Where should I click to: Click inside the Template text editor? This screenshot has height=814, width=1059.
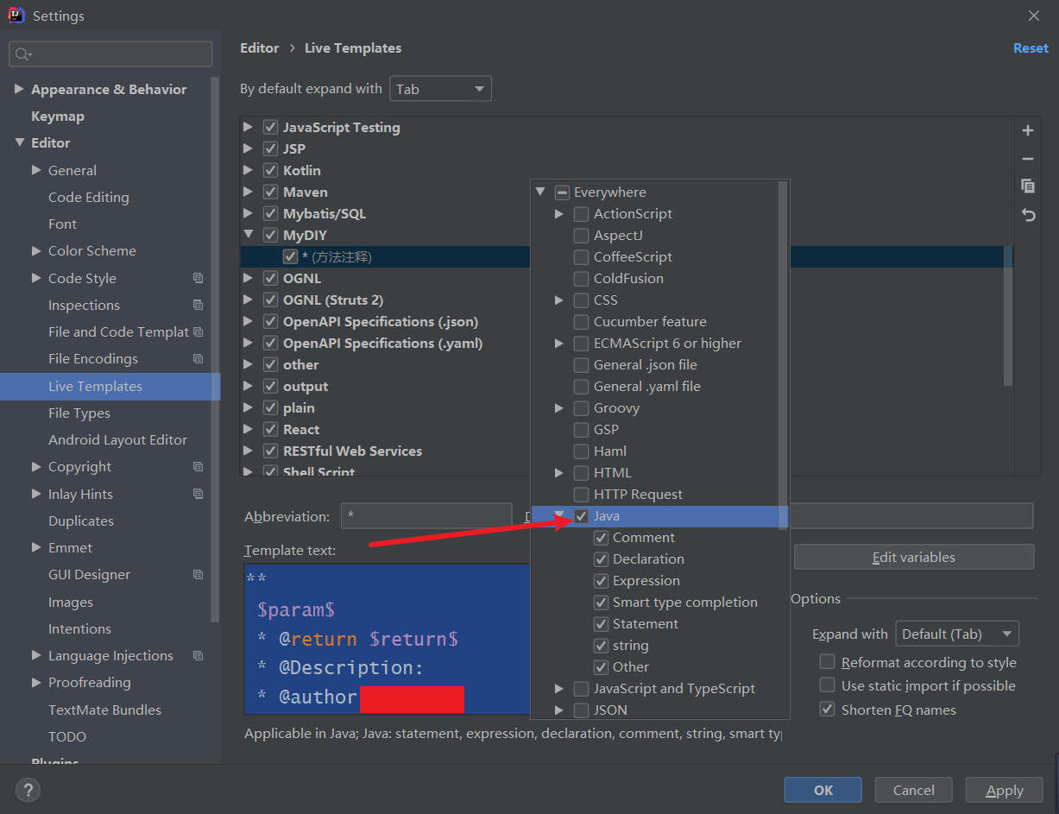click(387, 639)
